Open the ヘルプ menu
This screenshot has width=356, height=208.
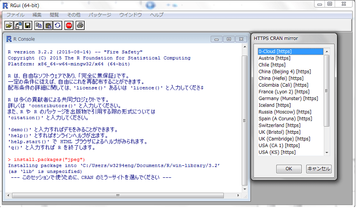click(x=157, y=15)
